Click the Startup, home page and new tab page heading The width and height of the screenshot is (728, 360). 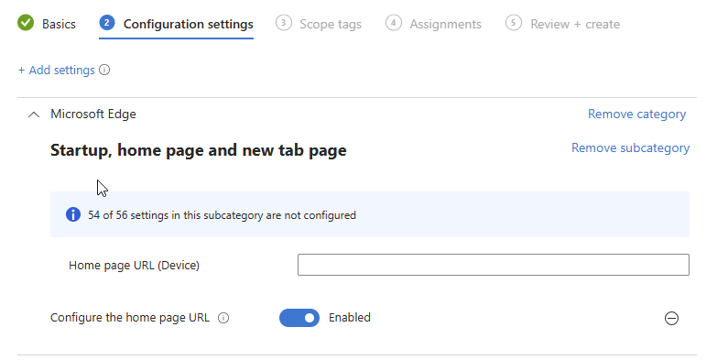click(x=198, y=150)
